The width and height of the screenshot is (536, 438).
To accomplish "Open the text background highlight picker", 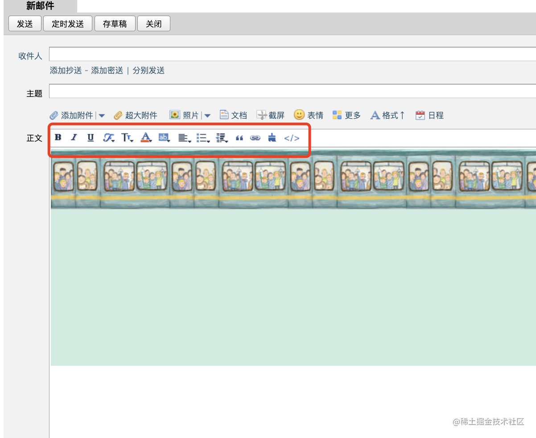I will 164,138.
